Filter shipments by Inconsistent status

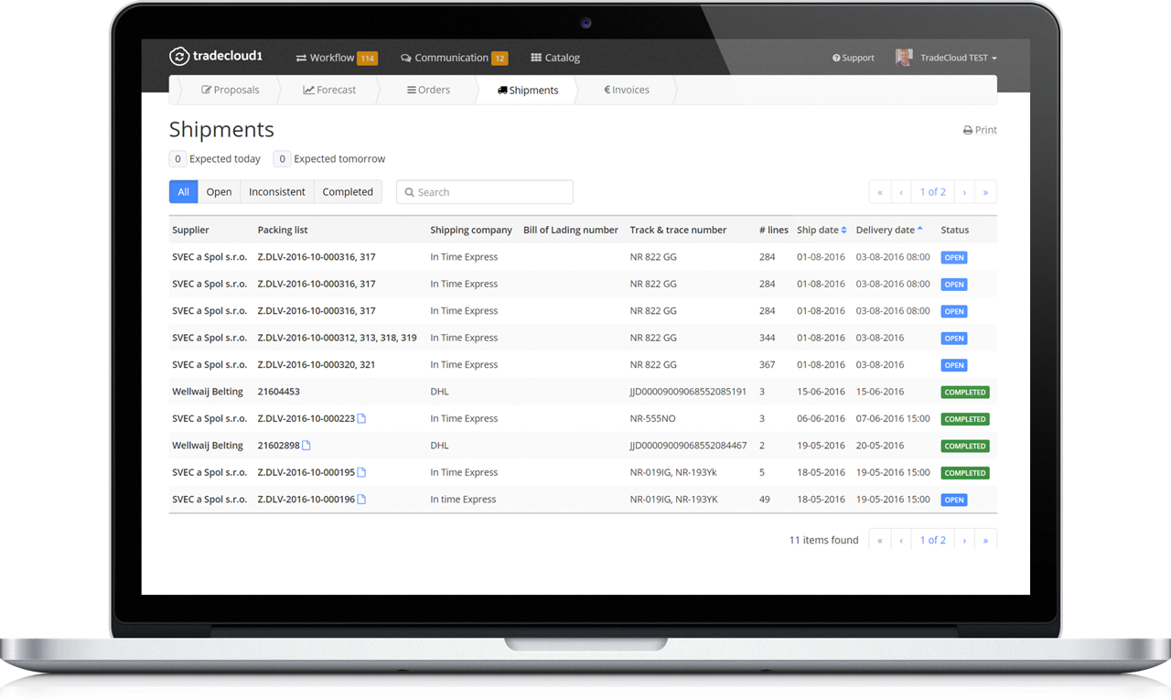(x=277, y=192)
